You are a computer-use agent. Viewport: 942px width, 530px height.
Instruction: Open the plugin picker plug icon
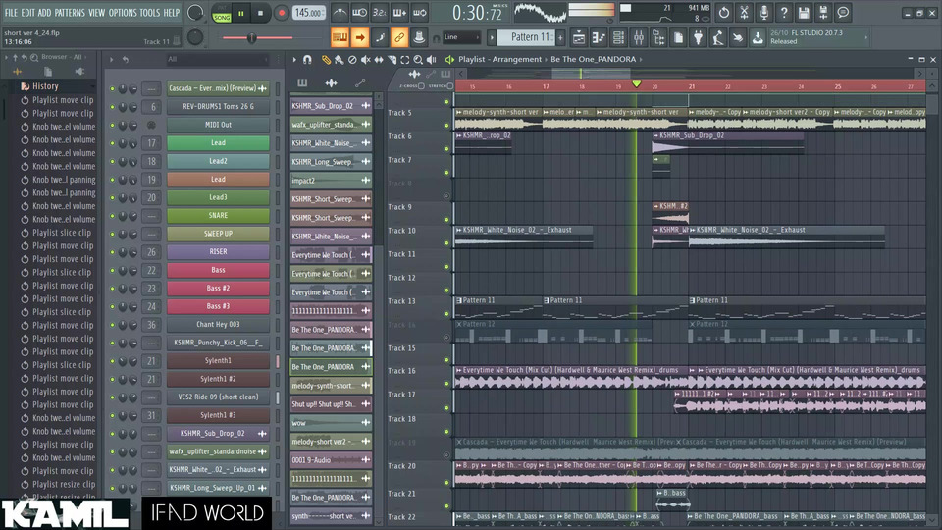point(698,38)
